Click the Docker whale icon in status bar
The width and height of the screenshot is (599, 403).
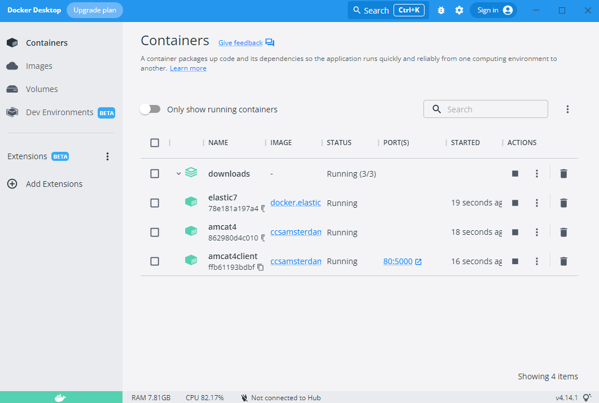click(60, 397)
